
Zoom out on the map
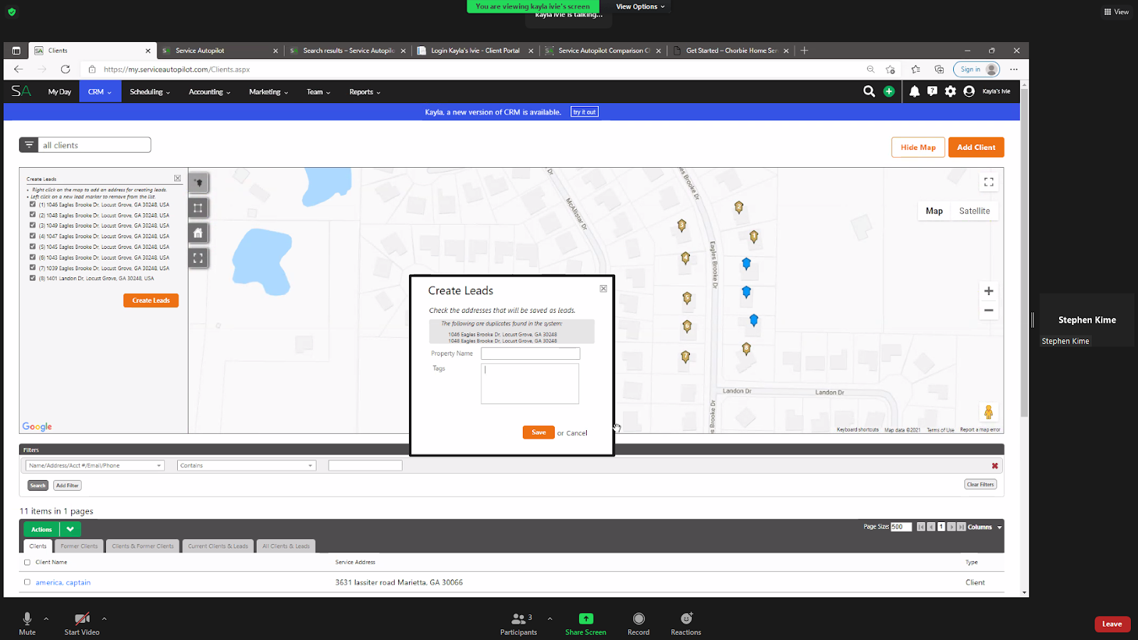989,310
